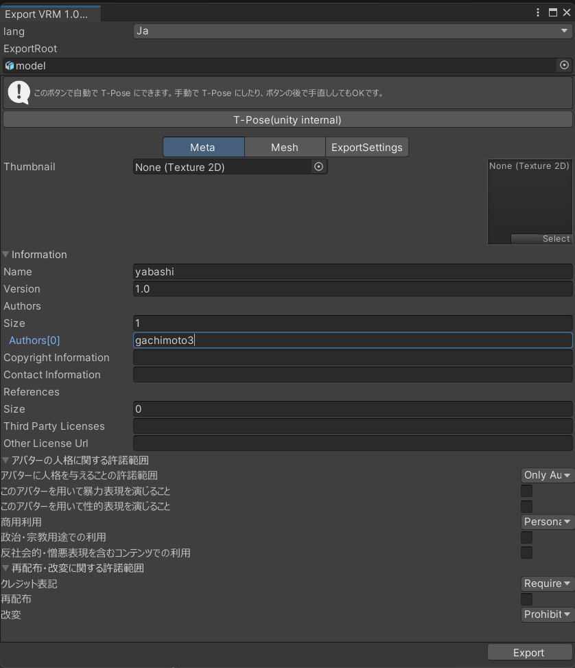The width and height of the screenshot is (575, 668).
Task: Open the object picker for the model ExportRoot field
Action: pos(564,65)
